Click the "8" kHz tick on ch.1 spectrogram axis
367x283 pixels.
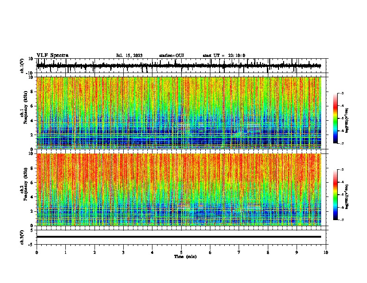[x=32, y=92]
